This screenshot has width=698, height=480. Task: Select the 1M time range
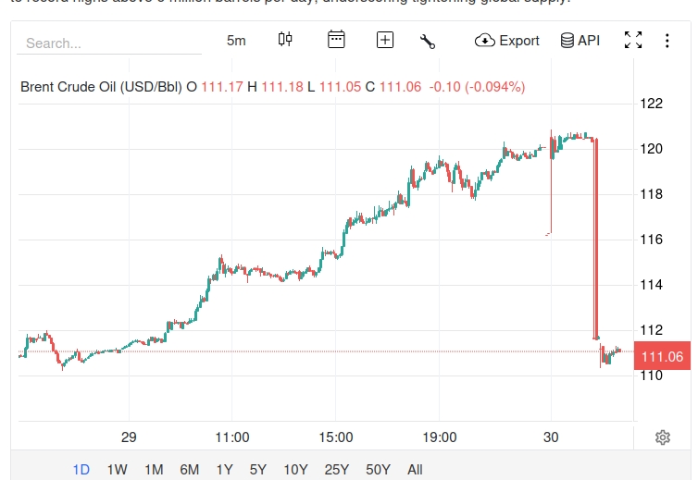[154, 469]
